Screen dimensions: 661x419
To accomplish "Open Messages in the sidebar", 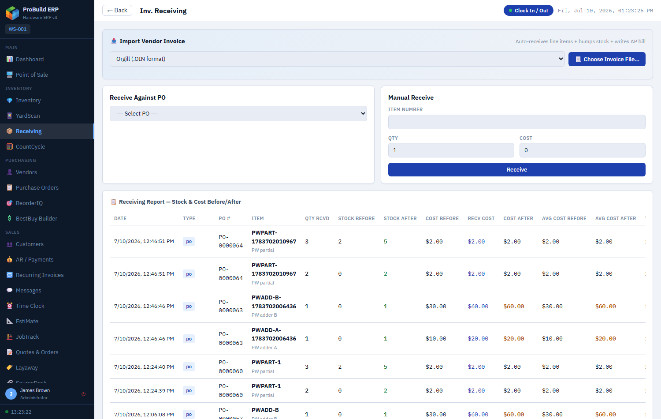I will (47, 290).
